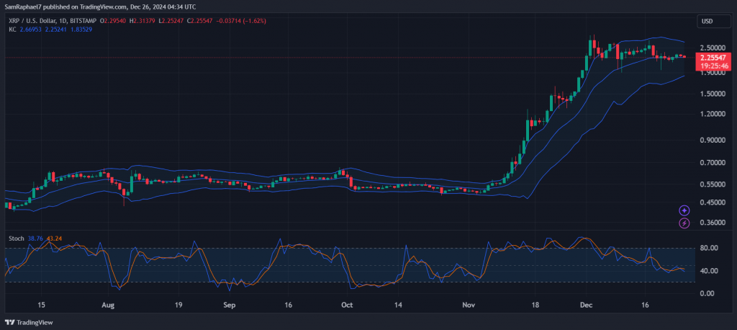Click the 2.50000 price axis label
This screenshot has height=330, width=737.
coord(711,48)
